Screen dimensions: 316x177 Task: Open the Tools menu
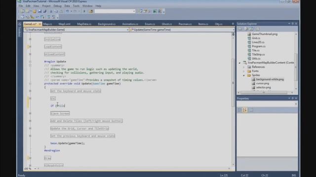pyautogui.click(x=76, y=6)
